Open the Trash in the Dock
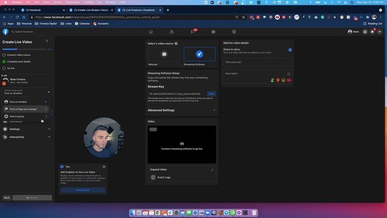This screenshot has height=218, width=387. pos(254,213)
